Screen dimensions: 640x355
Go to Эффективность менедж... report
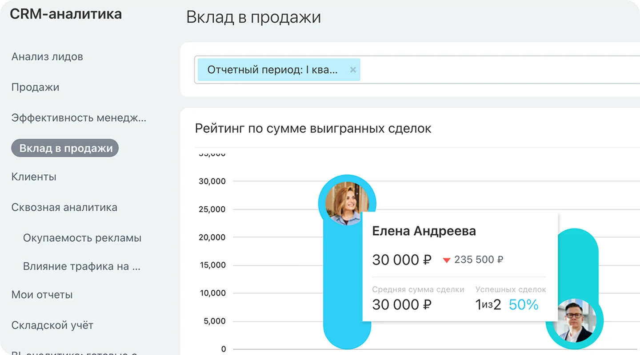tap(79, 118)
